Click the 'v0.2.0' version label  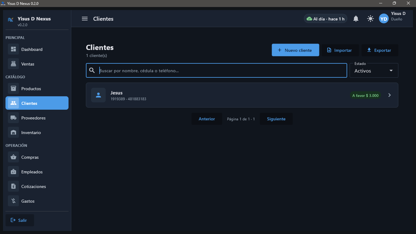click(x=23, y=25)
